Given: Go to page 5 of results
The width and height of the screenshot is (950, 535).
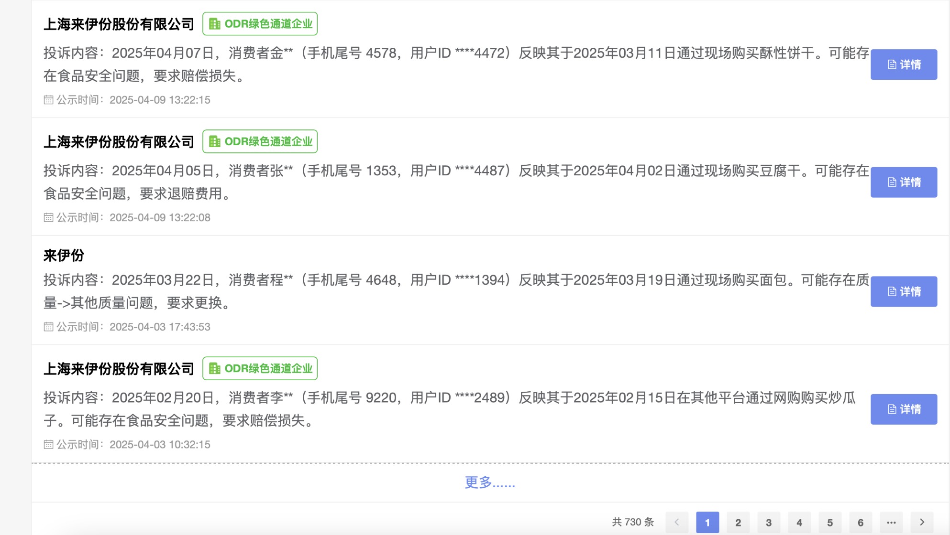Looking at the screenshot, I should 830,523.
